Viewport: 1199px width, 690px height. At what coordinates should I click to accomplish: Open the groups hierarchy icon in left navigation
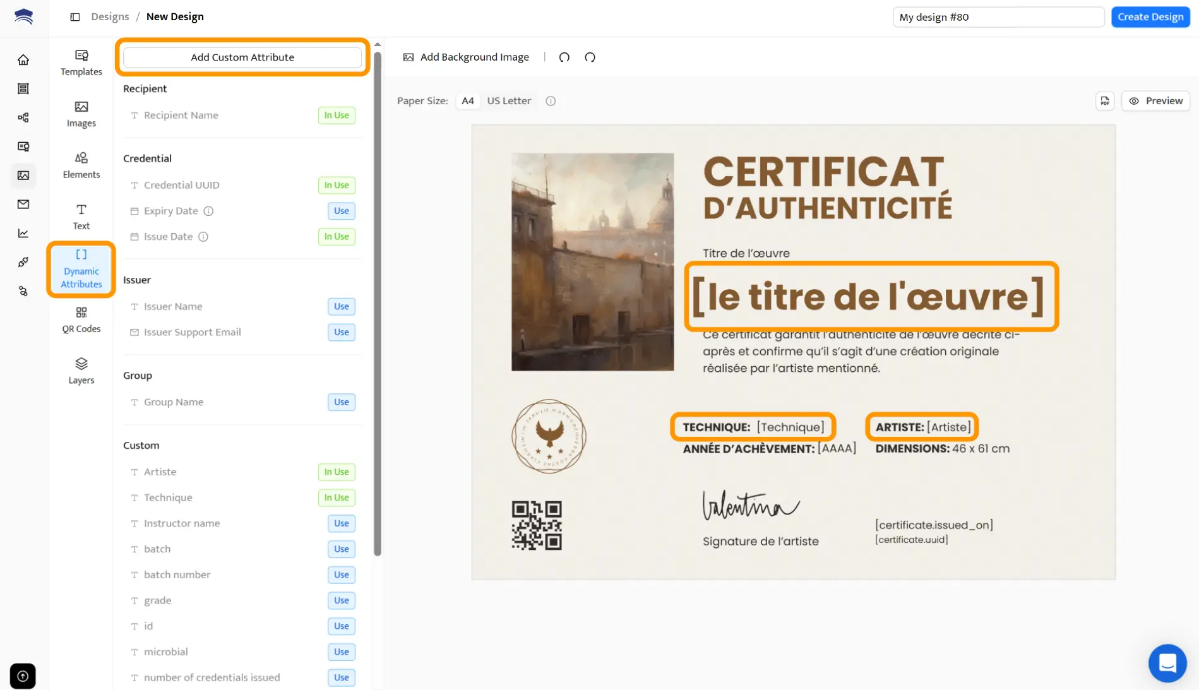(x=23, y=117)
